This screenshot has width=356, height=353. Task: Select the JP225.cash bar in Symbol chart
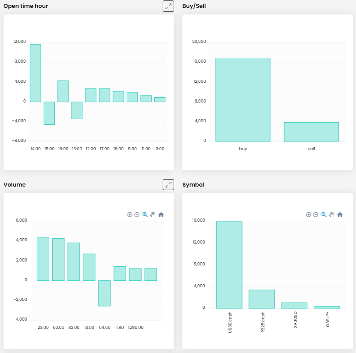(x=262, y=299)
